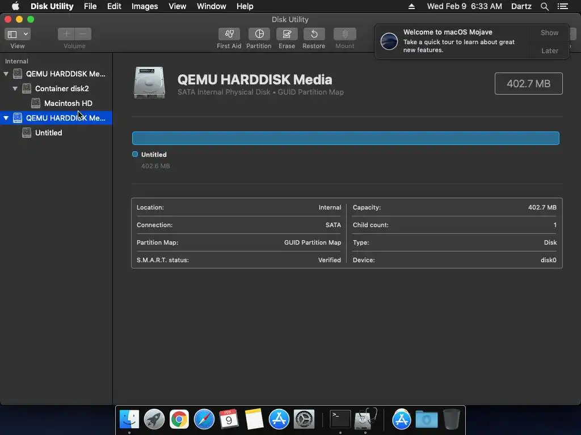The image size is (581, 435).
Task: Select Untitled volume in sidebar
Action: click(49, 133)
